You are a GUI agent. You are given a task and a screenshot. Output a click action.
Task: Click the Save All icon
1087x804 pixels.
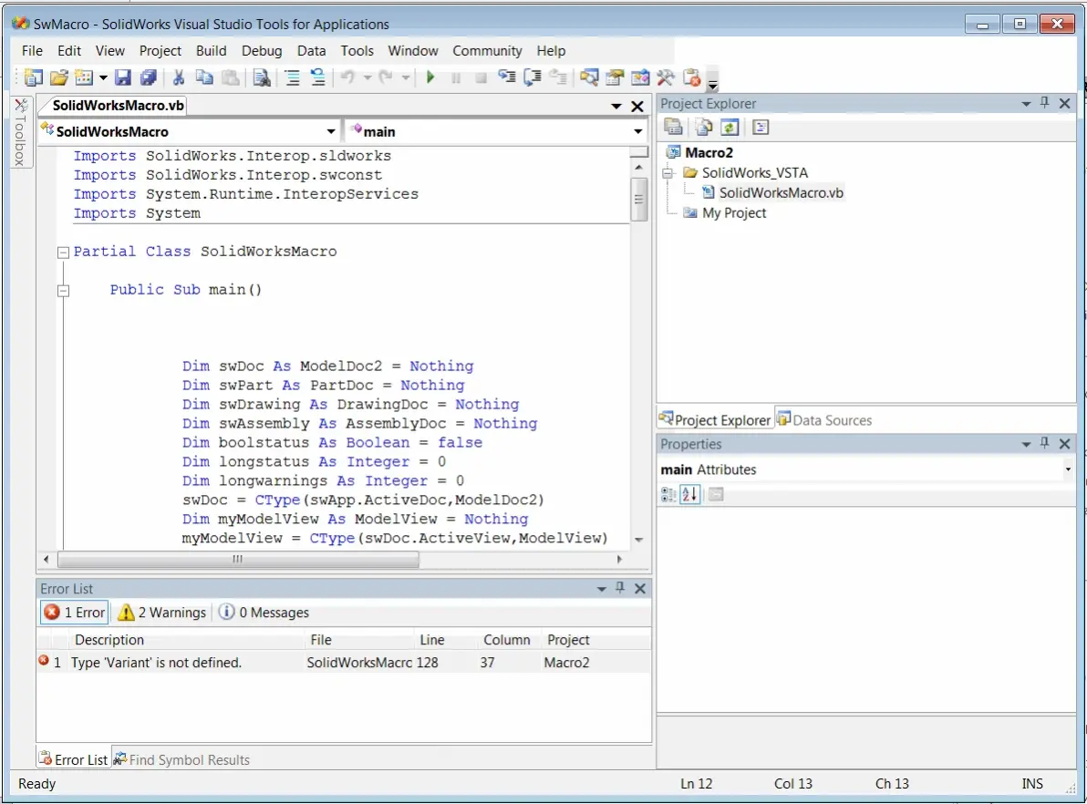pyautogui.click(x=148, y=77)
